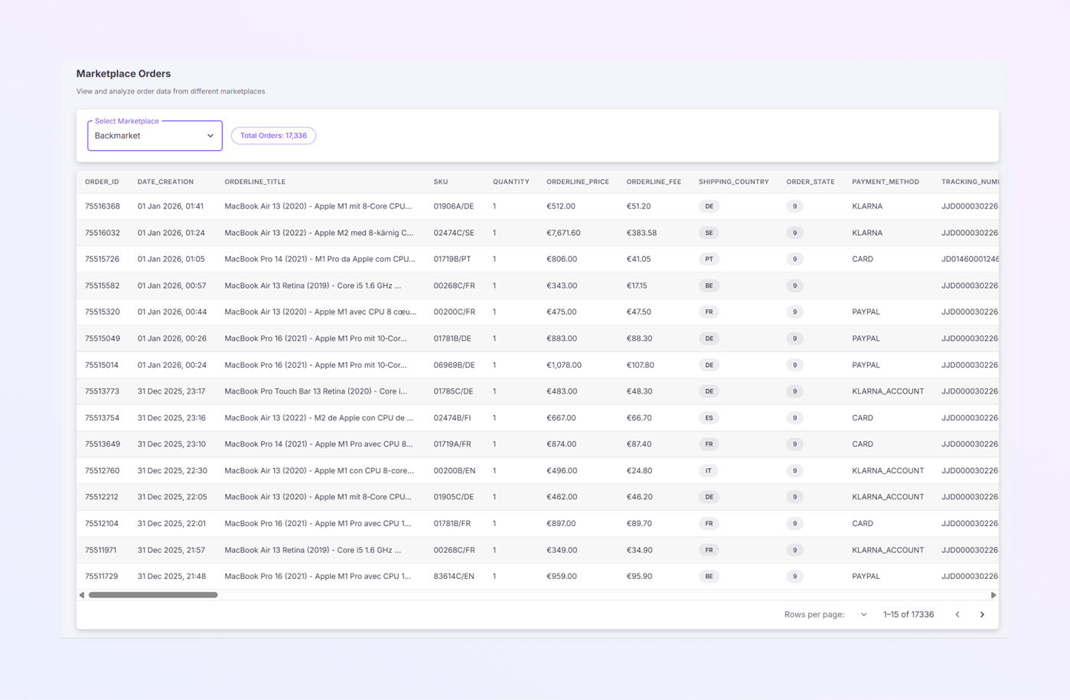Click SKU 01906A/DE
Viewport: 1070px width, 700px height.
point(454,206)
